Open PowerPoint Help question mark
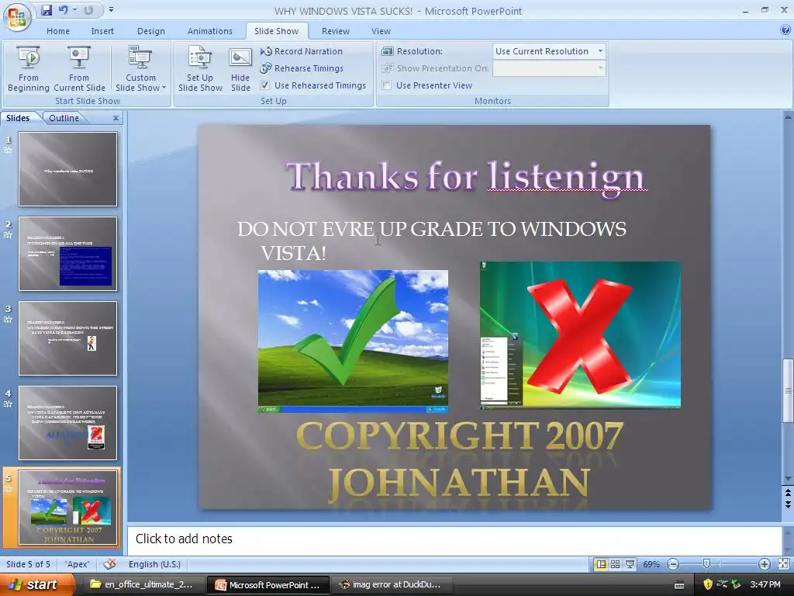 785,30
